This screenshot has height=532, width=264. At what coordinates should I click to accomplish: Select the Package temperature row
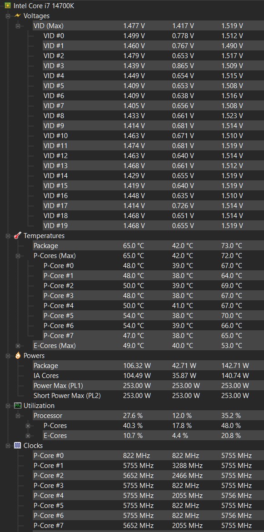pyautogui.click(x=148, y=246)
